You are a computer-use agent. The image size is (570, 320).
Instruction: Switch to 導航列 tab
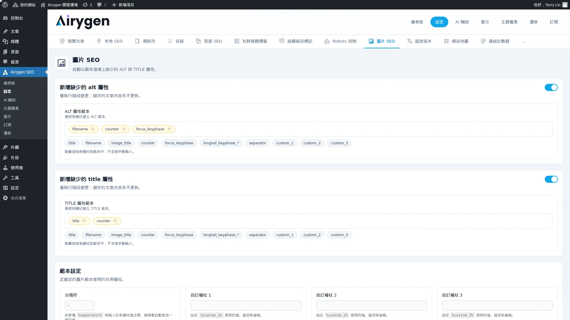(x=145, y=41)
